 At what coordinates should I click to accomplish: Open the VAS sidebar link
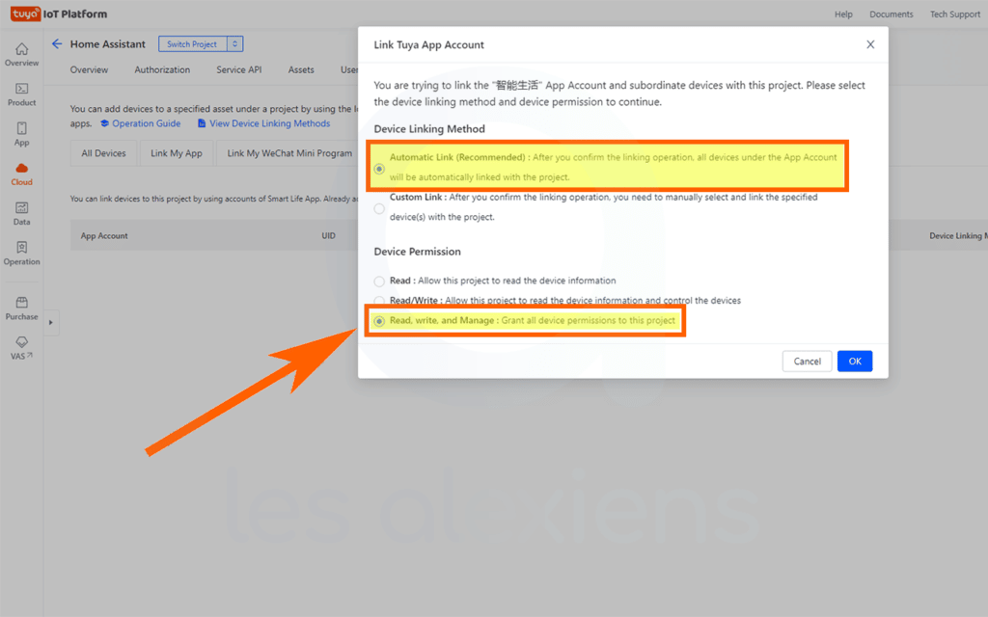tap(21, 348)
